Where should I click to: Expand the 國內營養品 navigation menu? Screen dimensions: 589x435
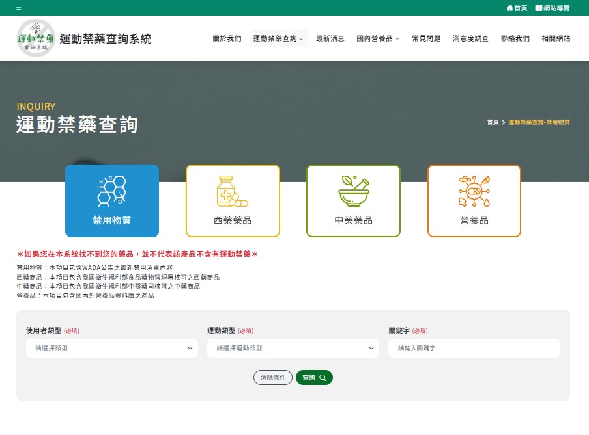pyautogui.click(x=378, y=39)
